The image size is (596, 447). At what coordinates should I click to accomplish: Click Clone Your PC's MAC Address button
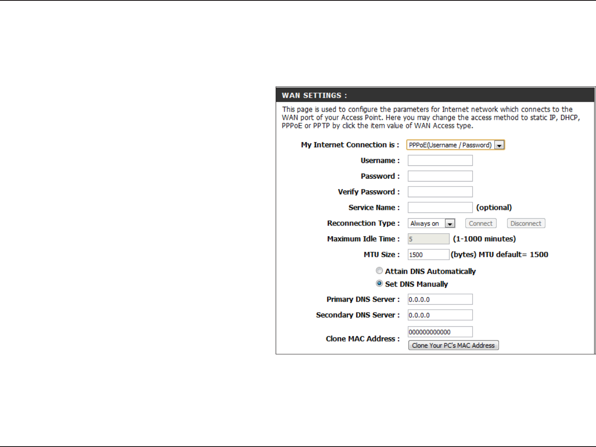pos(453,345)
